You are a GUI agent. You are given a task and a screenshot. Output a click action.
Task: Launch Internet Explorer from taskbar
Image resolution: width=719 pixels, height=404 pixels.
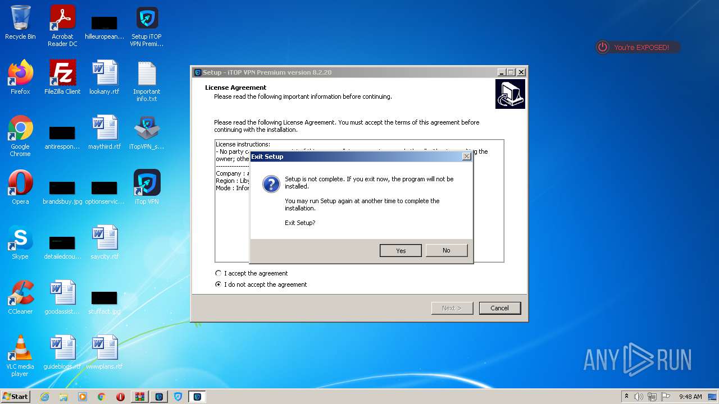44,397
